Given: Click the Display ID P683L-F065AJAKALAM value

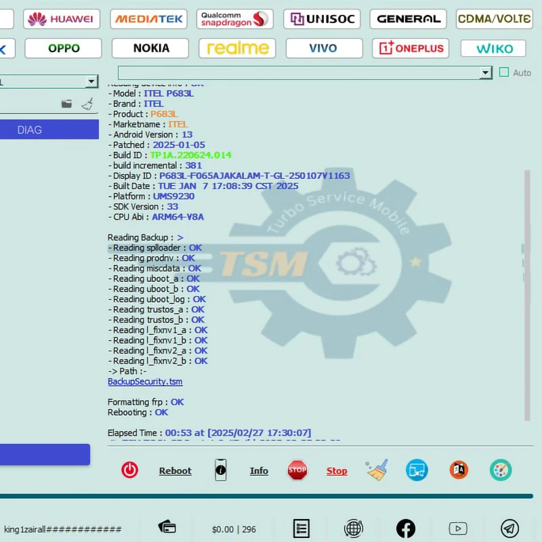Looking at the screenshot, I should (x=255, y=175).
